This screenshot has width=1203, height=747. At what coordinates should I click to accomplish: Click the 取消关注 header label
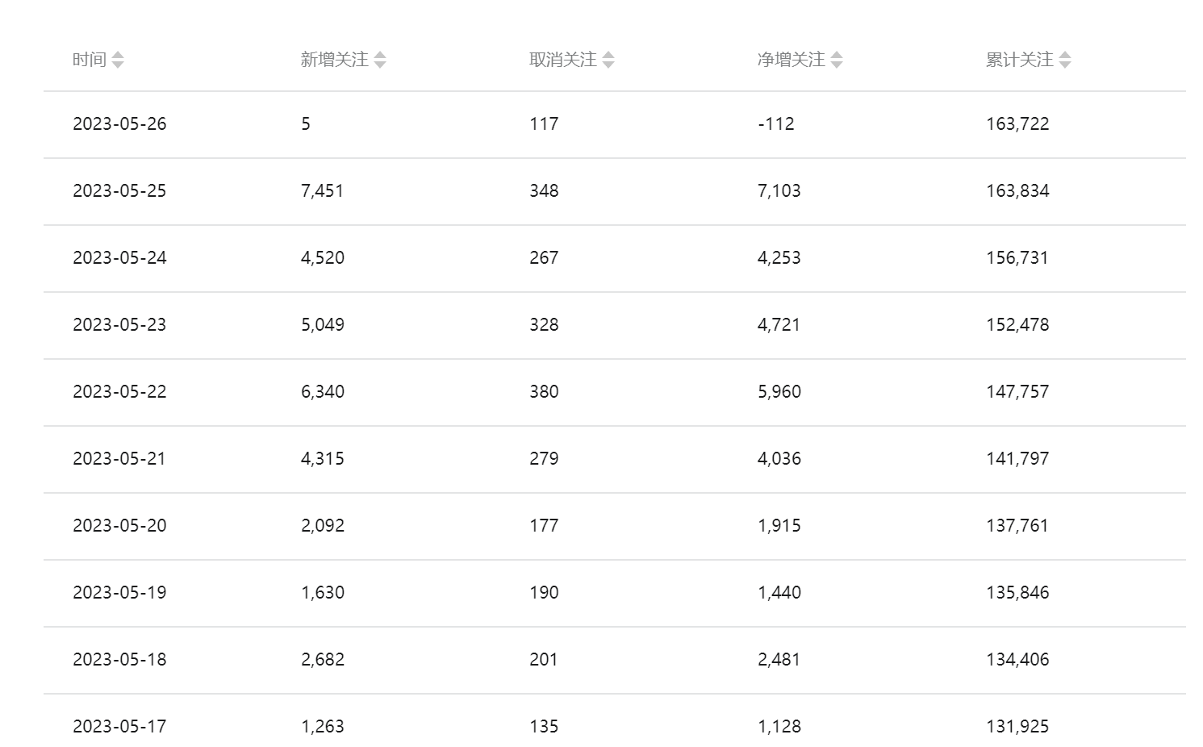tap(562, 60)
